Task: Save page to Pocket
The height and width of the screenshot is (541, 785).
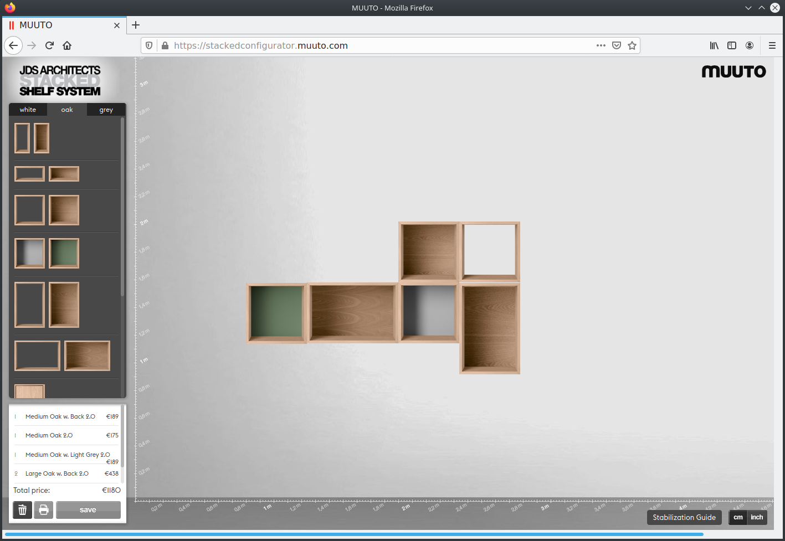Action: click(x=617, y=45)
